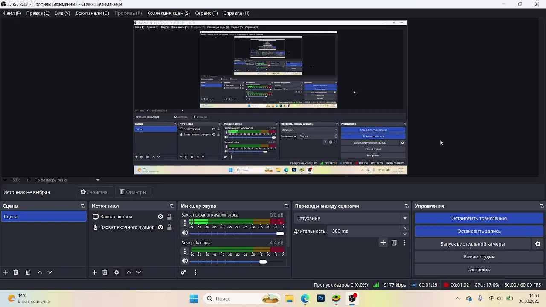This screenshot has height=307, width=546.
Task: Click Режим студии button
Action: (479, 257)
